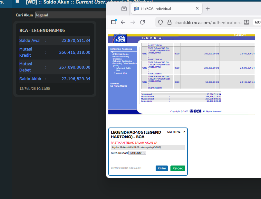This screenshot has height=199, width=261.
Task: Open Mutasi RDN link
Action: click(x=121, y=73)
